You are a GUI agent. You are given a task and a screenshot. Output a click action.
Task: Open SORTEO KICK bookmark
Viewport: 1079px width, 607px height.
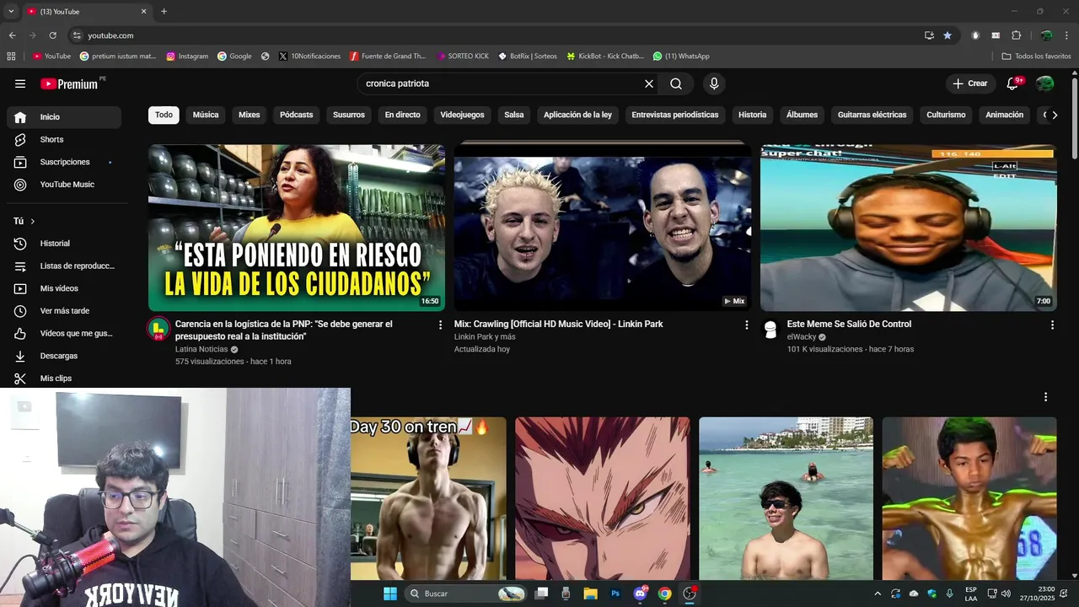463,56
